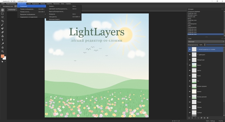Image resolution: width=225 pixels, height=122 pixels.
Task: Select the Text tool
Action: pos(3,40)
